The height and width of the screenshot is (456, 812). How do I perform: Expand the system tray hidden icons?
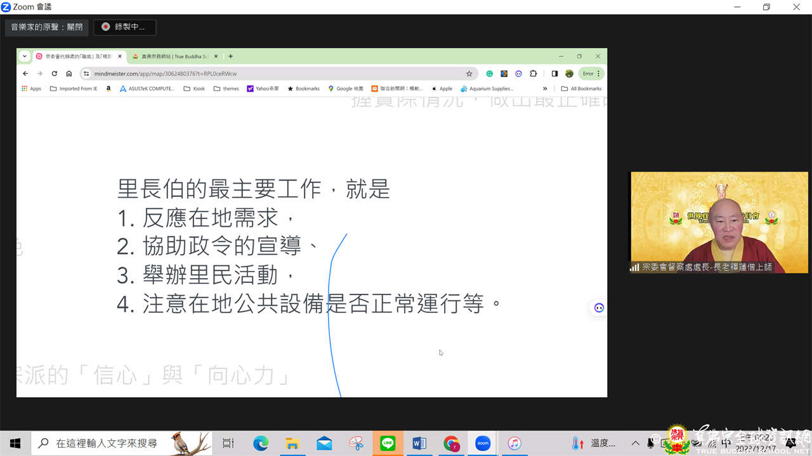636,443
